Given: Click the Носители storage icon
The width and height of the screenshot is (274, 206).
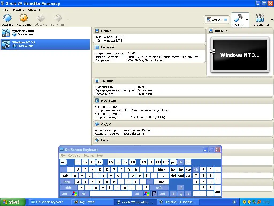Looking at the screenshot, I should point(97,101).
